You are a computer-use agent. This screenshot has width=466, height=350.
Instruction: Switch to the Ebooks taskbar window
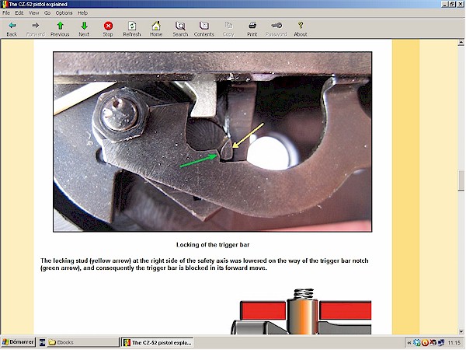tap(82, 342)
